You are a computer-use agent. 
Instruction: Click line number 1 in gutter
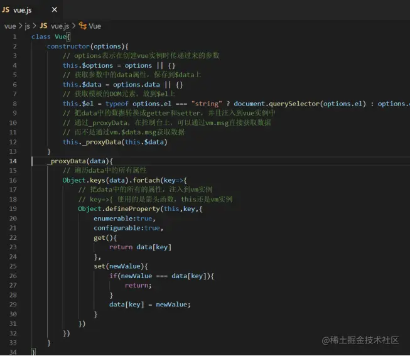click(14, 37)
